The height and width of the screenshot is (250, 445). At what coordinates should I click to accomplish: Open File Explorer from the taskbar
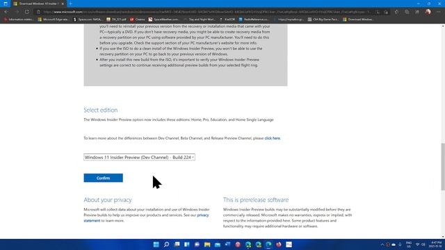(x=207, y=244)
